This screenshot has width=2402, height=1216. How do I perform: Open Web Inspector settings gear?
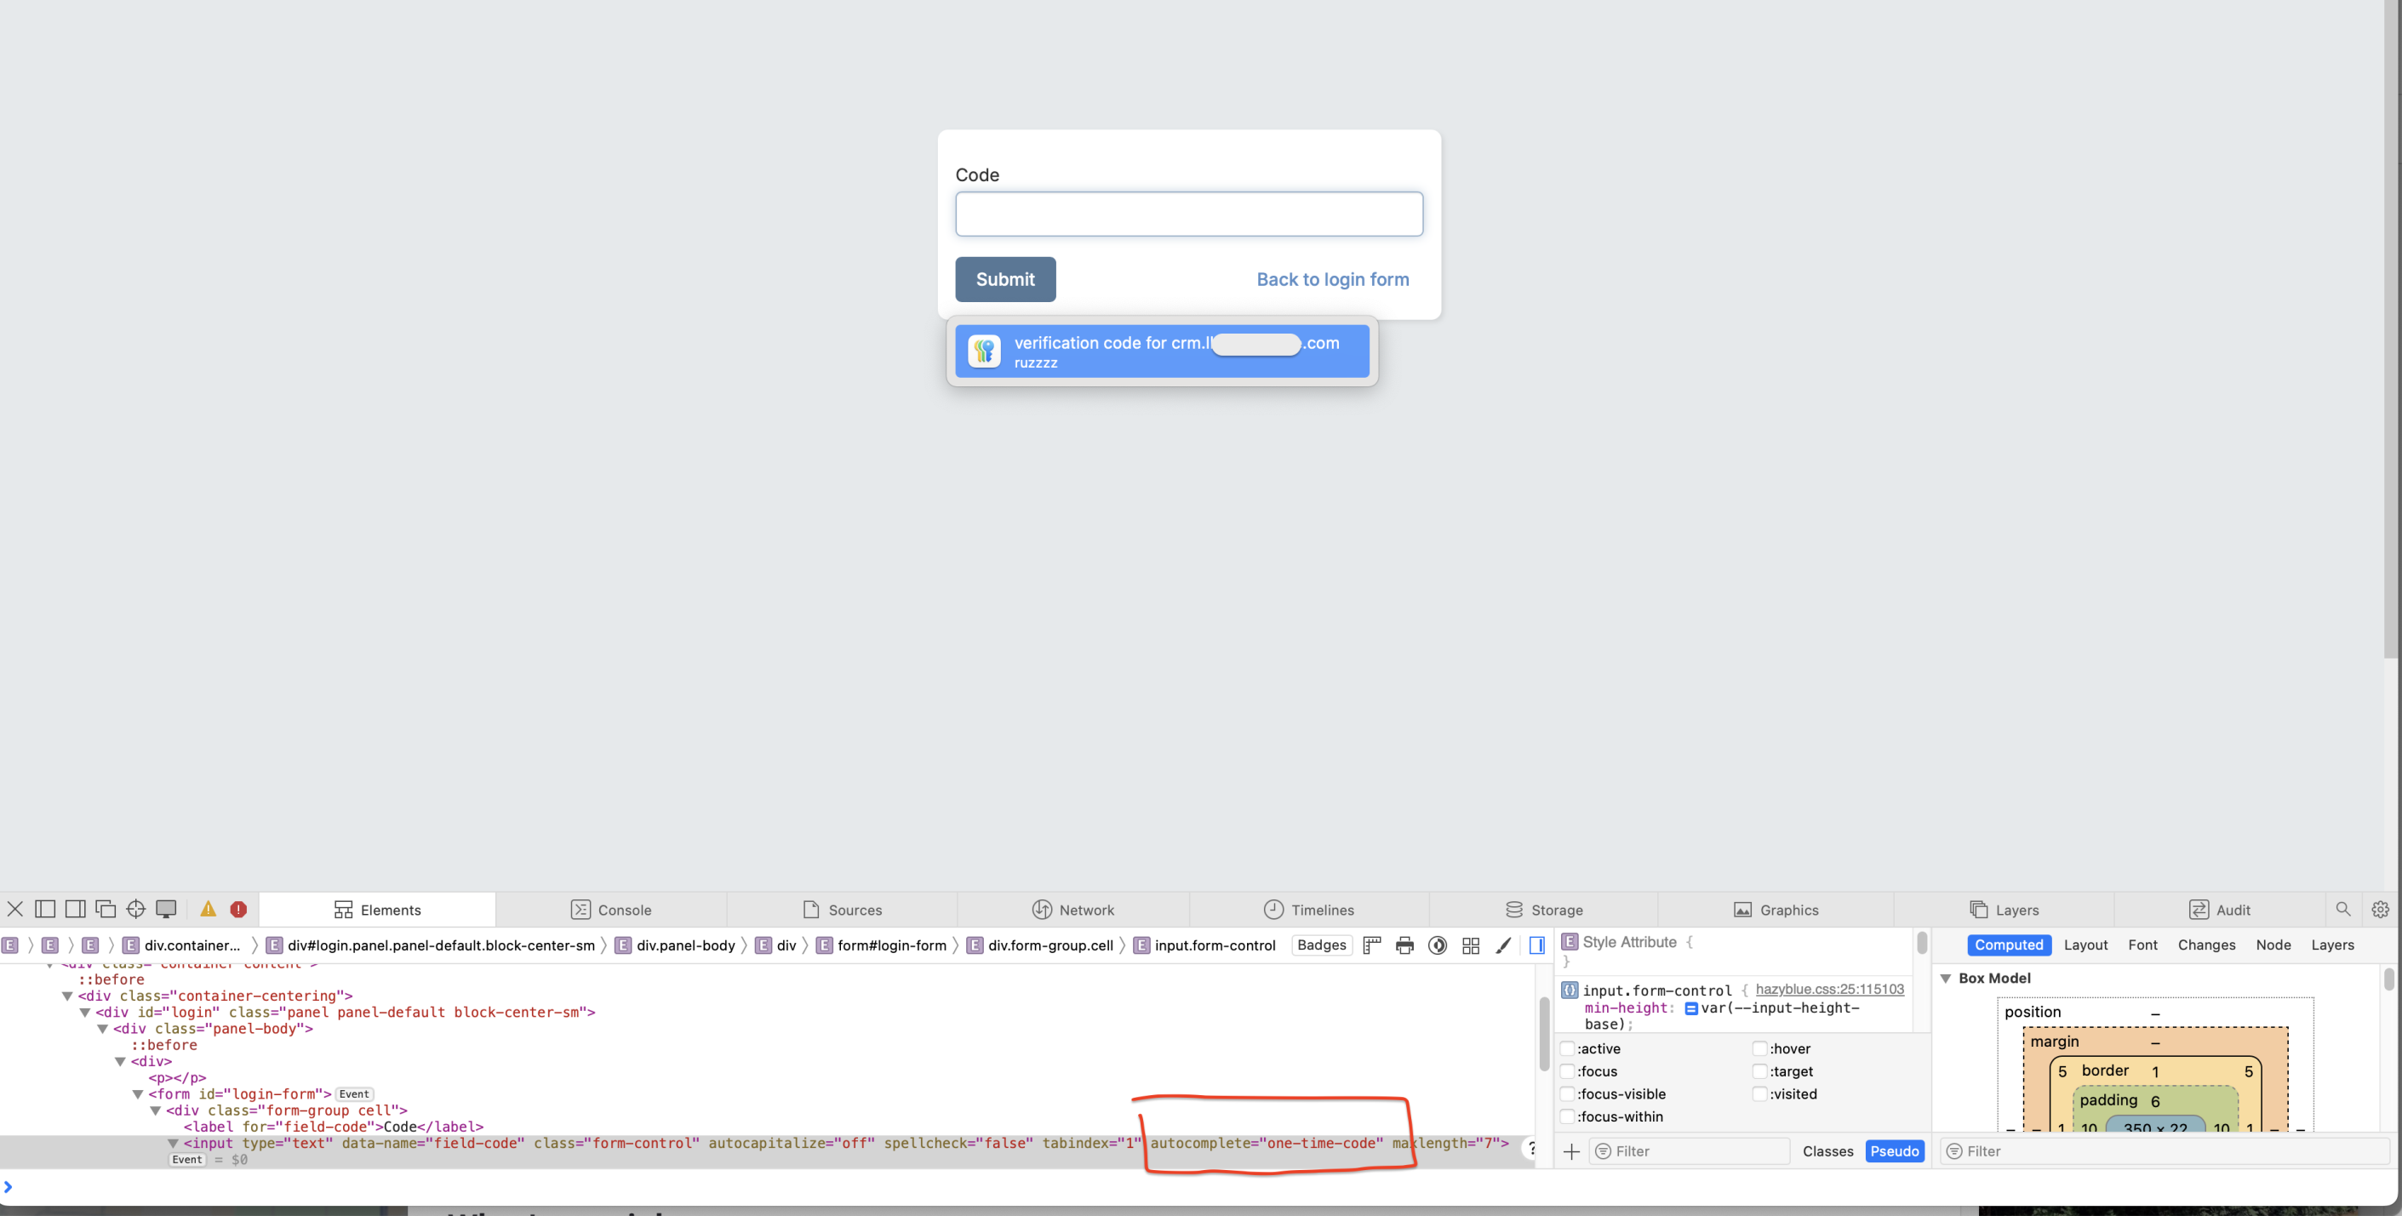point(2381,909)
